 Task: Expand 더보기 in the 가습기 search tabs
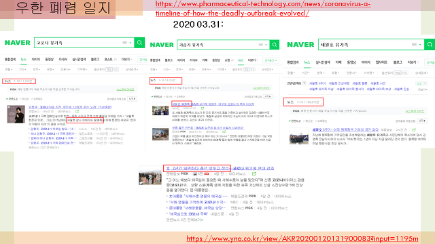[252, 60]
